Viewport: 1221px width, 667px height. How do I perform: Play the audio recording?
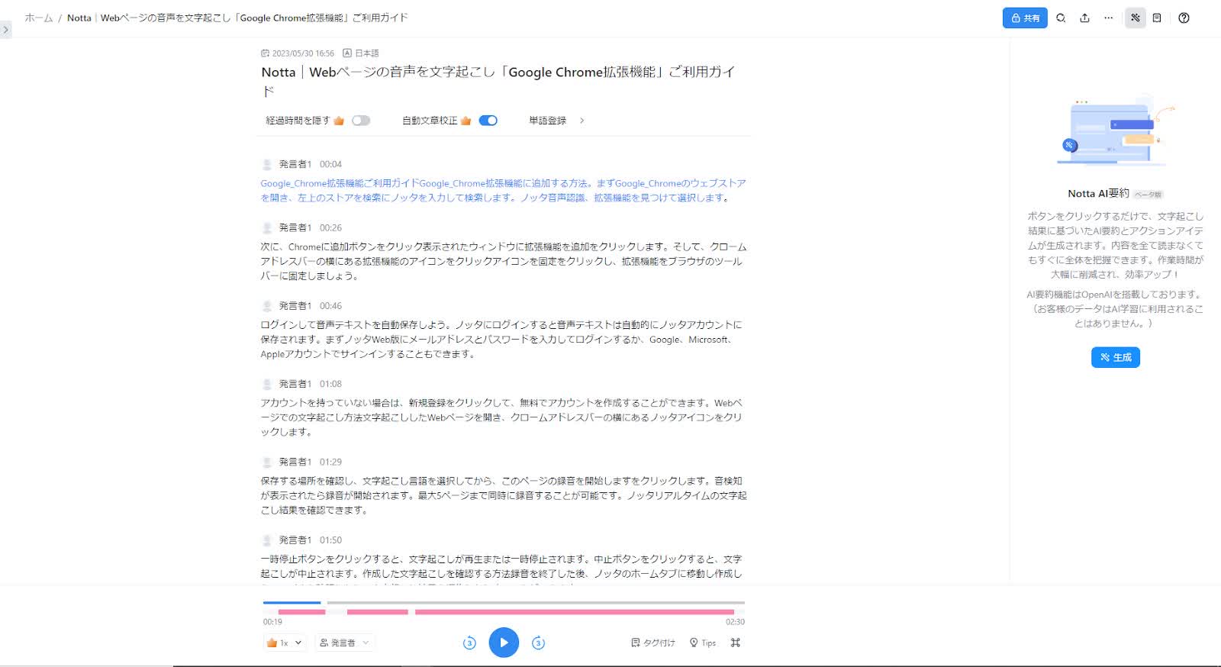[x=504, y=643]
